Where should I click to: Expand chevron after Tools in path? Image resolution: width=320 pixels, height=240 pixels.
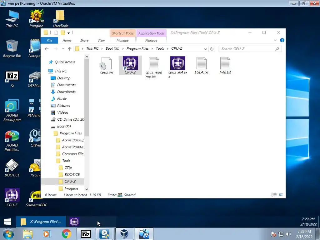coord(167,48)
